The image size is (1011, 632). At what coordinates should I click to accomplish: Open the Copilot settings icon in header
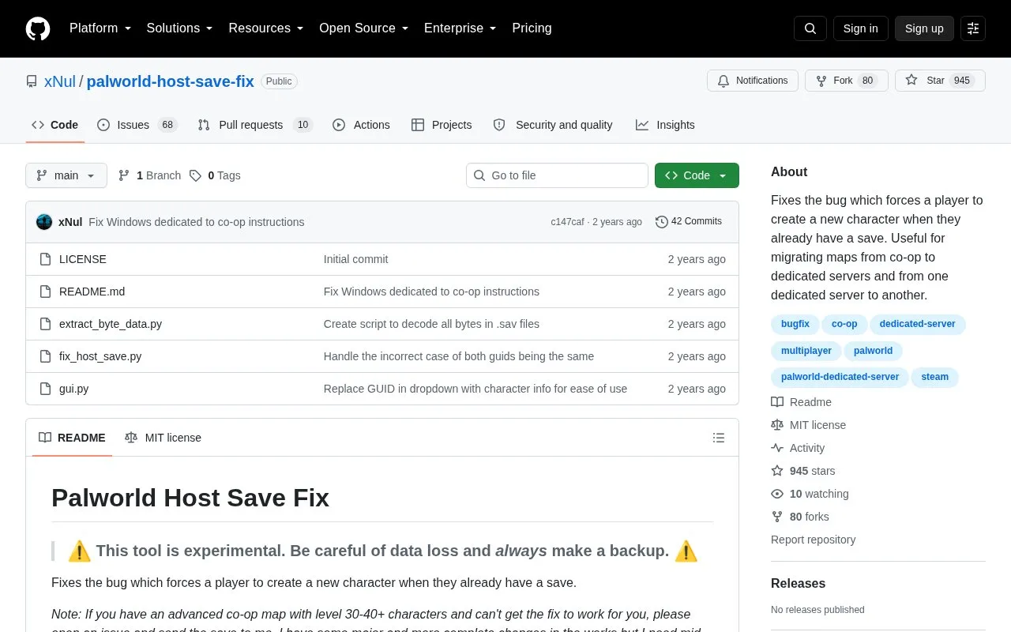[973, 28]
